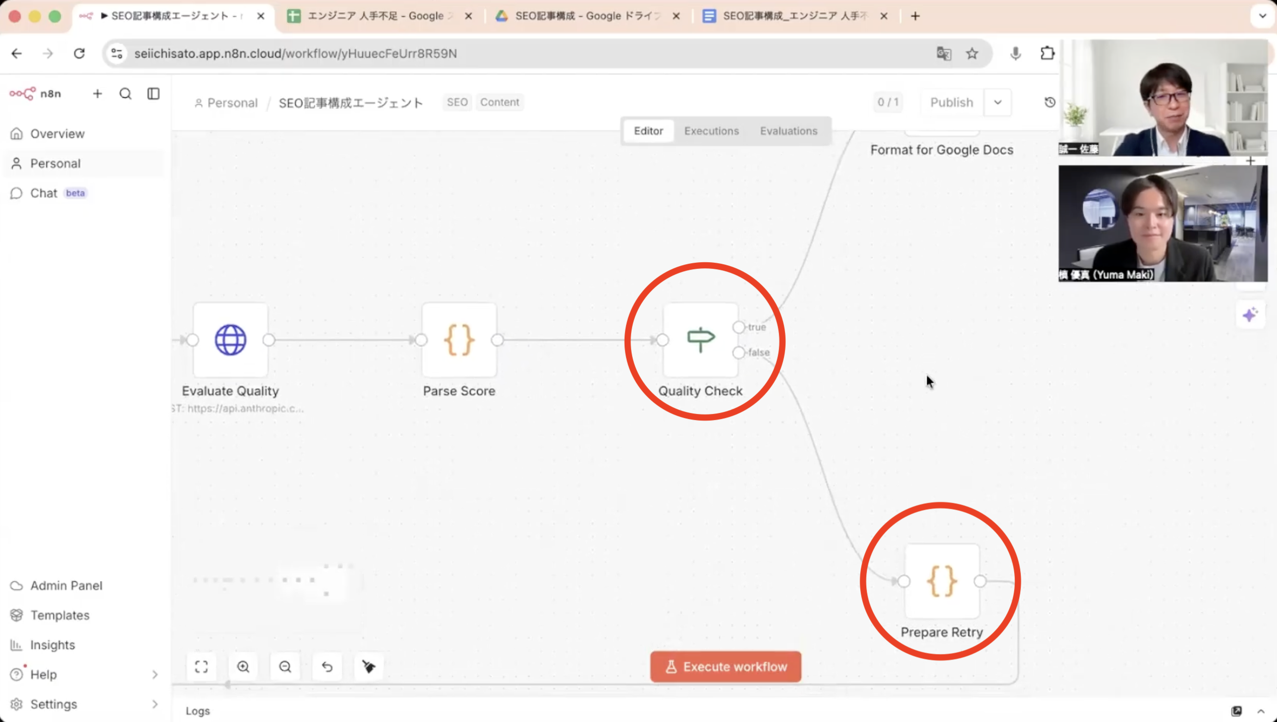Open the AI assistant sparkle icon
The height and width of the screenshot is (722, 1277).
click(x=1250, y=315)
